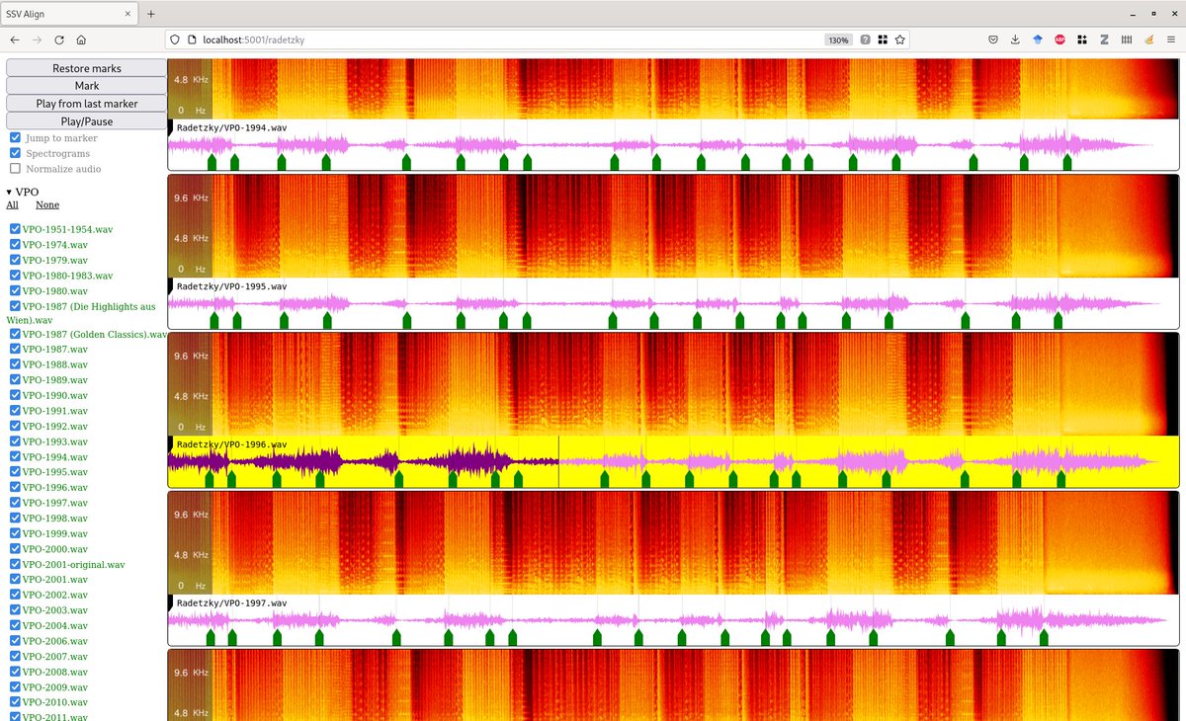Open the browser home page icon
Image resolution: width=1186 pixels, height=721 pixels.
pos(81,40)
